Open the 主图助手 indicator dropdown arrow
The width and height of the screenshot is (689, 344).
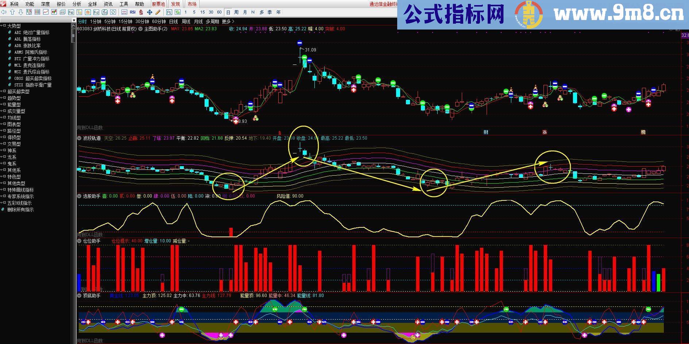coord(140,29)
